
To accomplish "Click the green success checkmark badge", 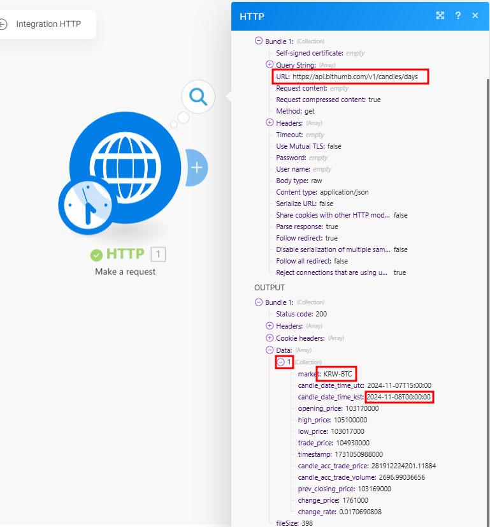I will tap(96, 255).
